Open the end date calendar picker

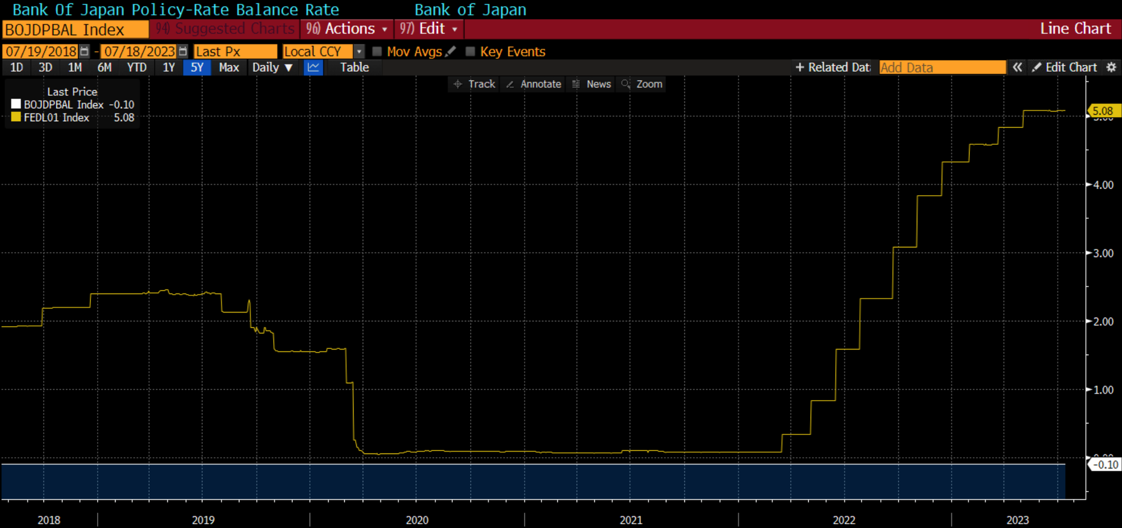pos(183,52)
